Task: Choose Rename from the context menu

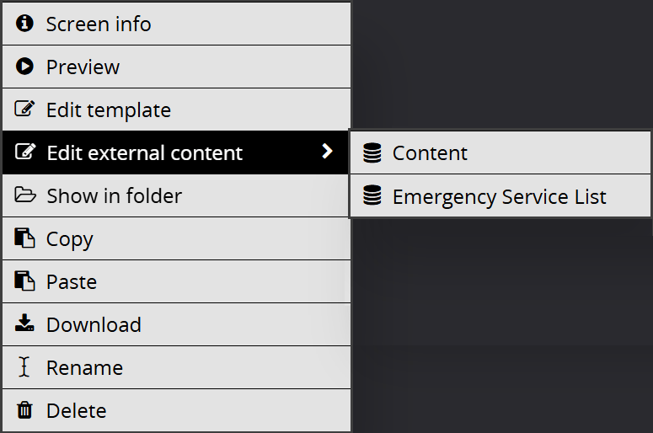Action: (x=176, y=367)
